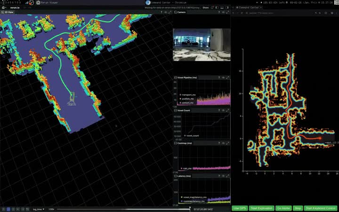
Task: Click the transport_ms legend entry
Action: click(x=188, y=95)
